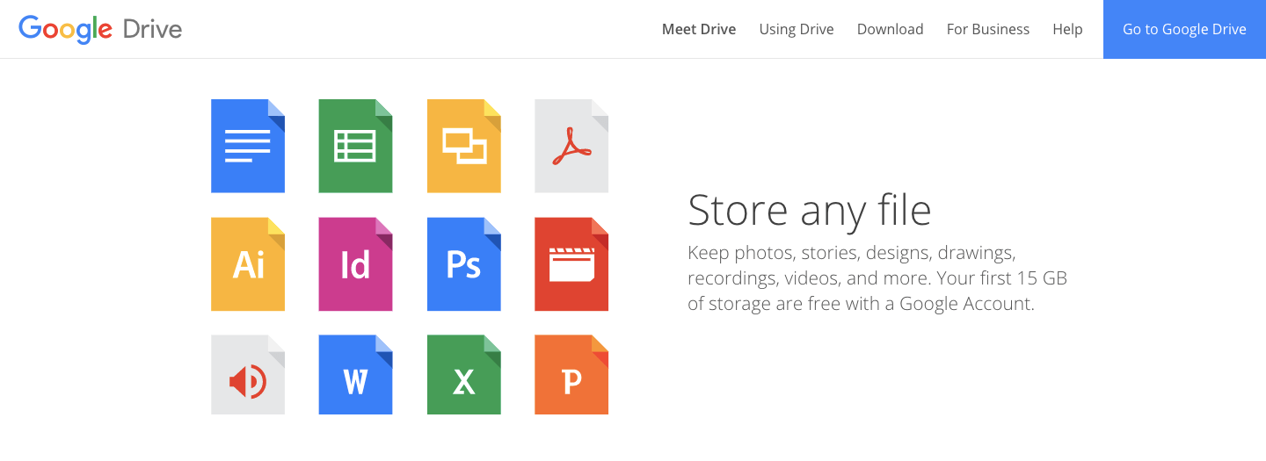Open the Using Drive navigation item
Viewport: 1266px width, 461px height.
tap(797, 29)
